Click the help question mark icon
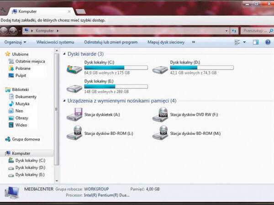This screenshot has width=274, height=205. [x=268, y=42]
